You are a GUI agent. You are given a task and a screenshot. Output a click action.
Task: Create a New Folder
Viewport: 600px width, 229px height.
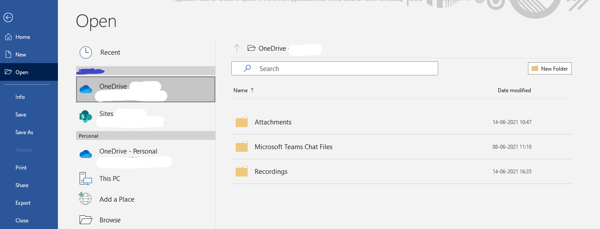(x=550, y=68)
